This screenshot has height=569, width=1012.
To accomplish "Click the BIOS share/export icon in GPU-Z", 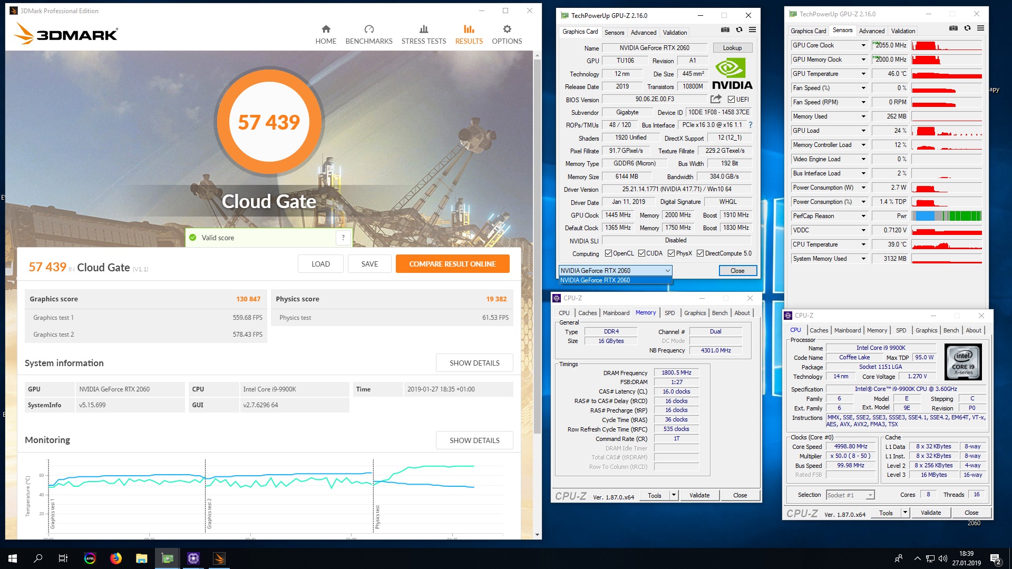I will pyautogui.click(x=716, y=99).
